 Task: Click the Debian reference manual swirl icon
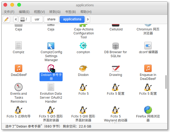click(x=51, y=68)
